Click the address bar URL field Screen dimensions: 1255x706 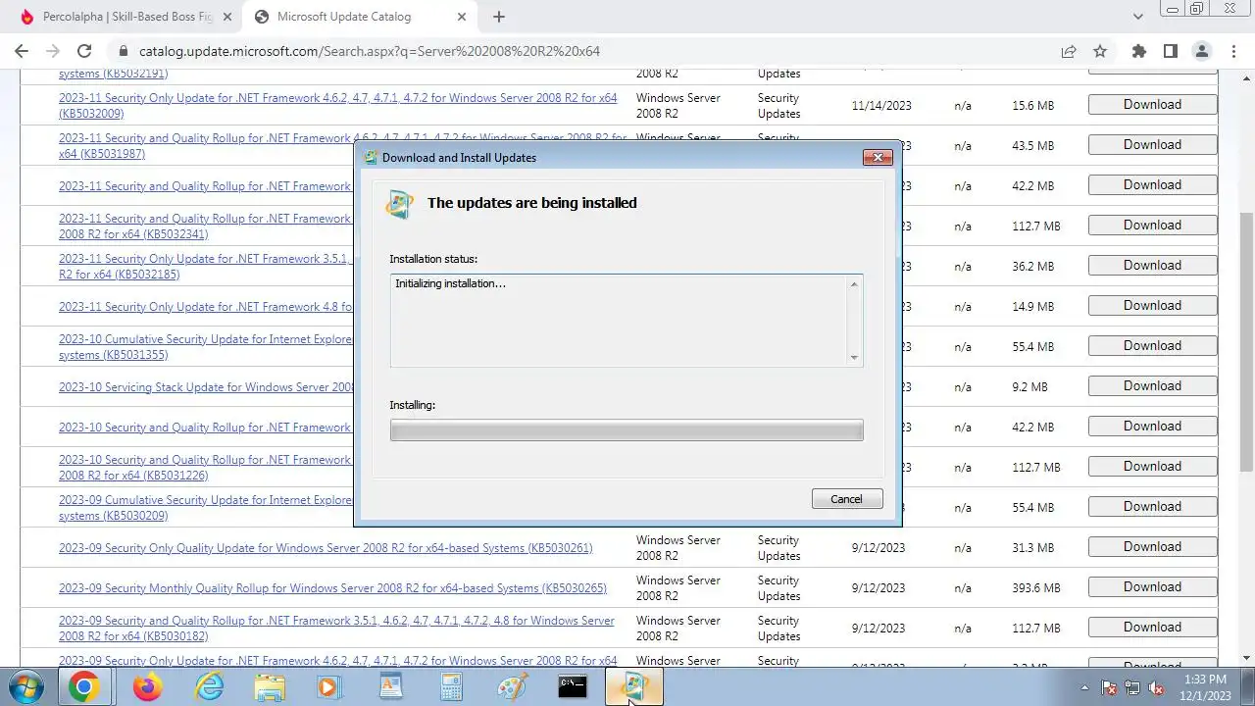point(588,51)
